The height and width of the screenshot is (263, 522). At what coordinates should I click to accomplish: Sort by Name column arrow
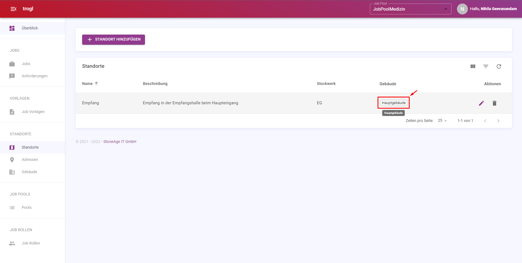96,84
